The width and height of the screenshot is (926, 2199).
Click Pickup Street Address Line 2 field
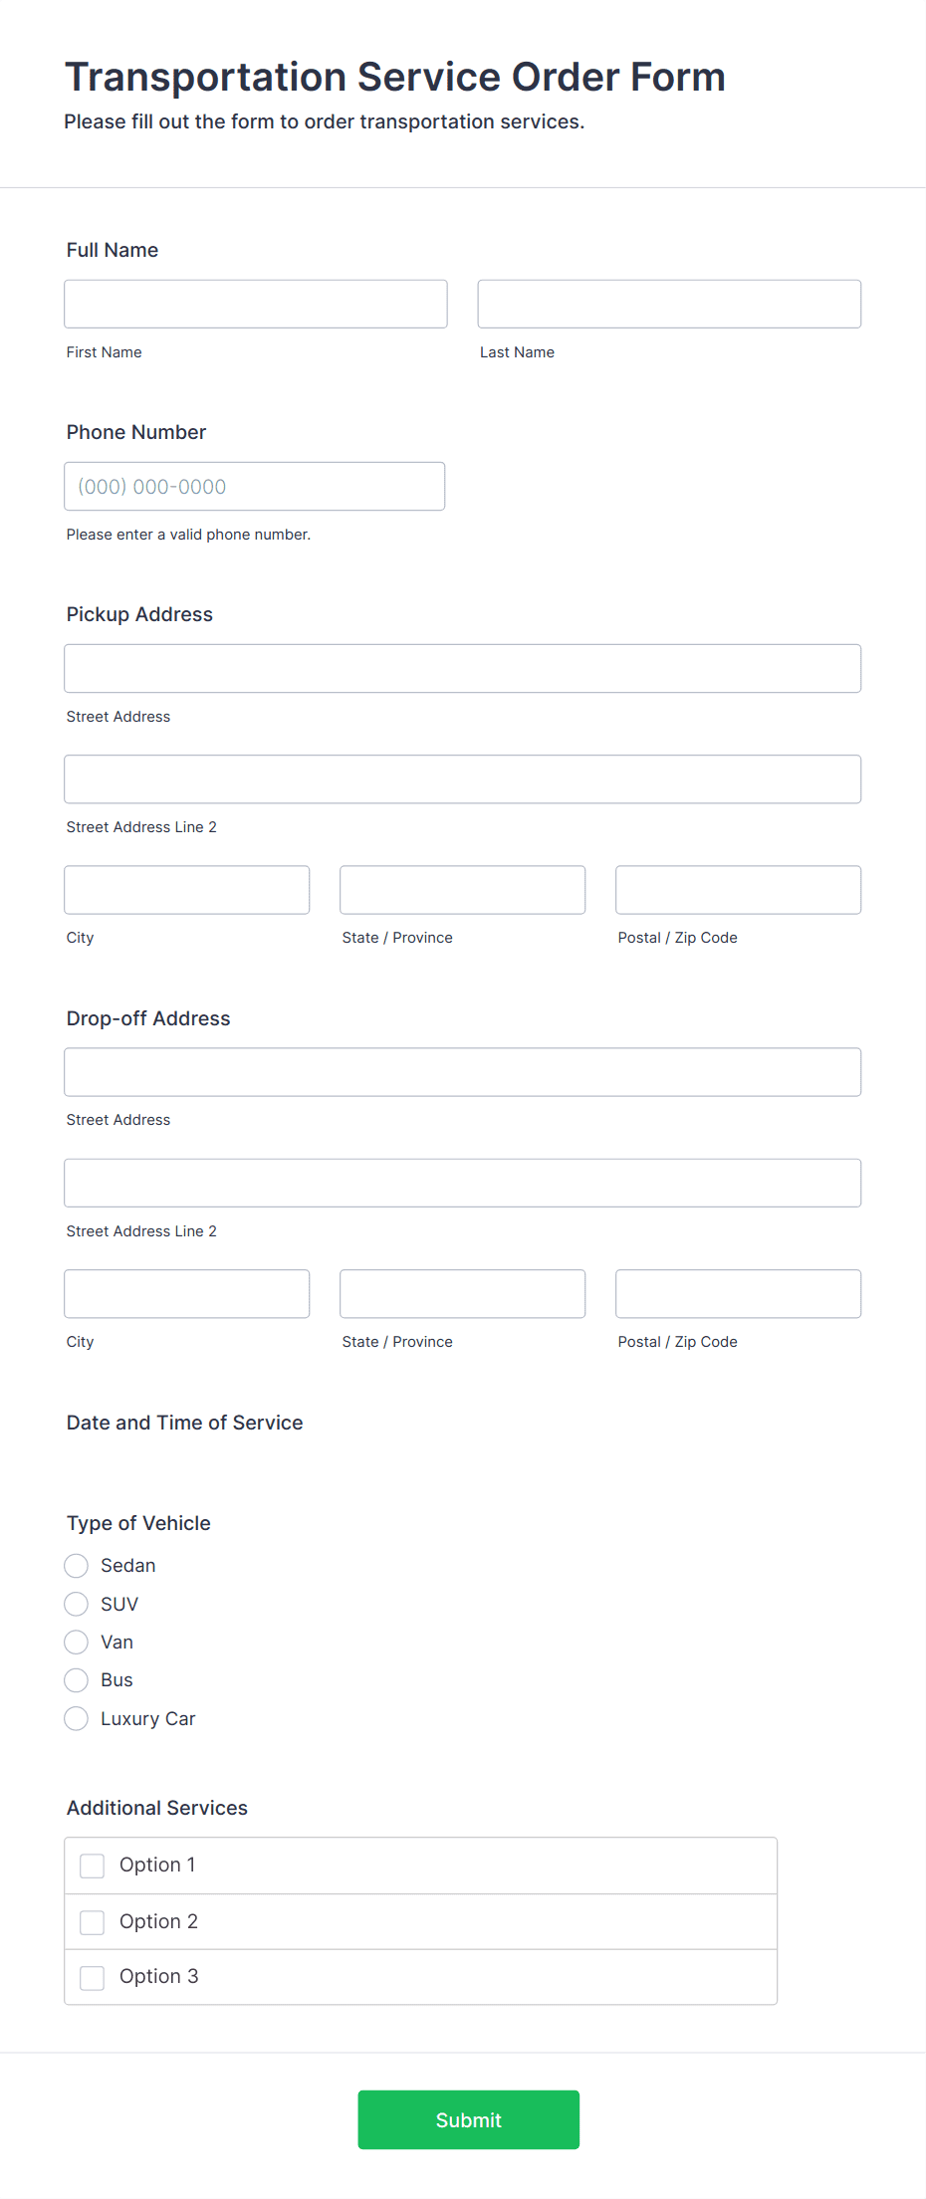click(x=463, y=778)
